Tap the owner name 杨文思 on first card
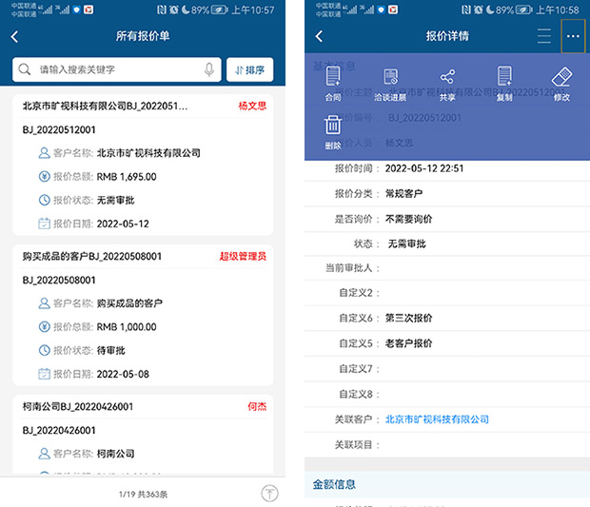This screenshot has height=507, width=590. pos(252,107)
